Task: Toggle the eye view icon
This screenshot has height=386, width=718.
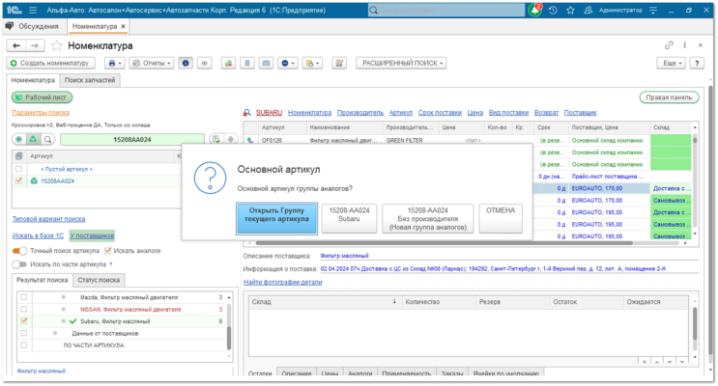Action: click(x=205, y=63)
